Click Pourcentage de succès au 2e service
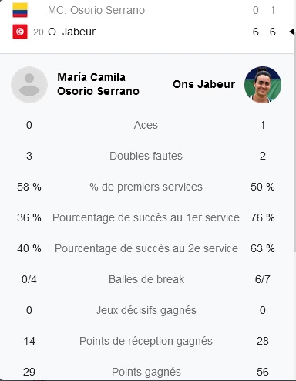 coord(146,248)
